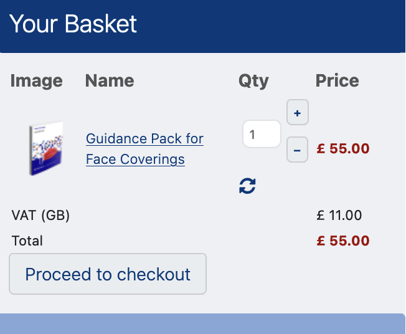Screen dimensions: 406x334
Task: Click the VAT (GB) label
Action: click(x=40, y=216)
